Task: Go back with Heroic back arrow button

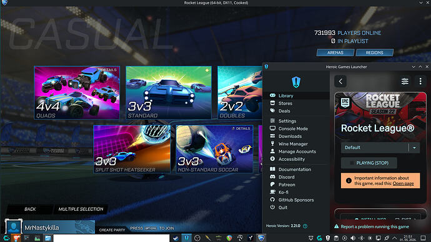Action: click(x=340, y=81)
